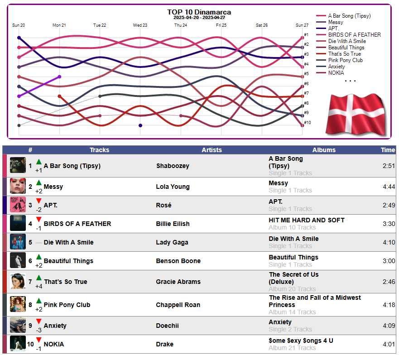
Task: Click red down arrow beside NOKIA
Action: pyautogui.click(x=38, y=340)
